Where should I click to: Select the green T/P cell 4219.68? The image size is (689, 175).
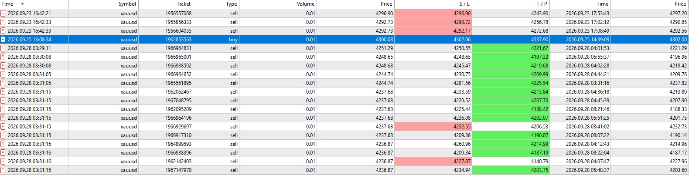coord(511,66)
